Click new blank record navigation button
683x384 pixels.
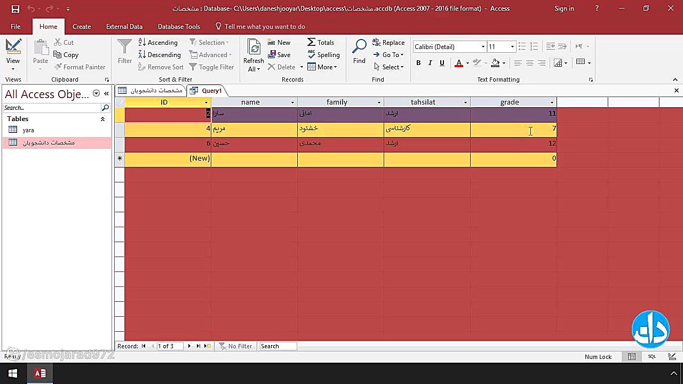(208, 346)
